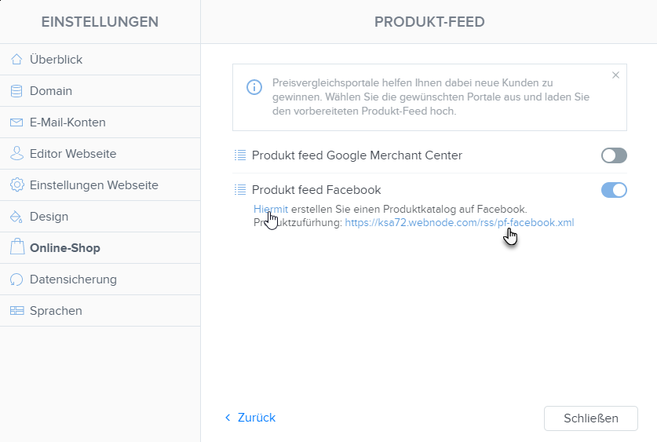Screen dimensions: 657x442
Task: Click the envelope icon for E-Mail-Konten
Action: [x=16, y=122]
